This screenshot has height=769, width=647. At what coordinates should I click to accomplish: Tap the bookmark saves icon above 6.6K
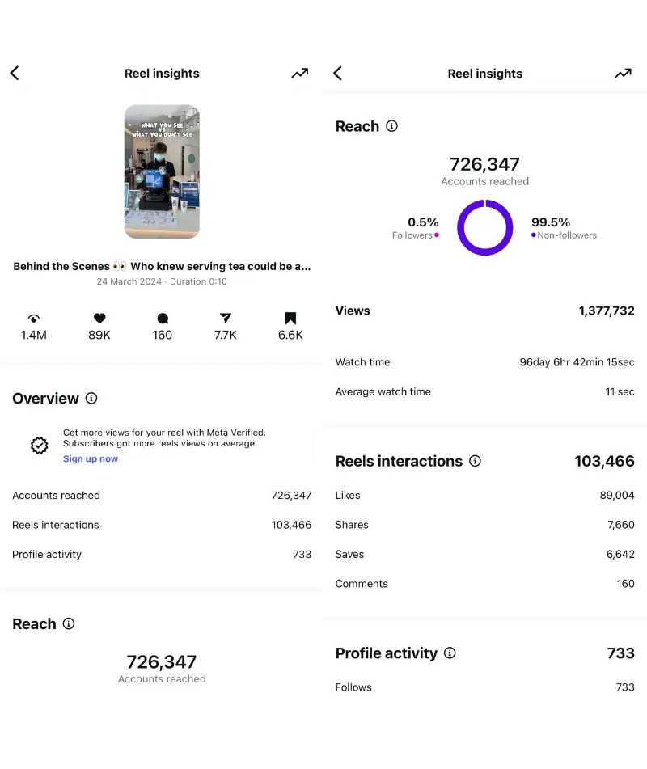coord(290,319)
